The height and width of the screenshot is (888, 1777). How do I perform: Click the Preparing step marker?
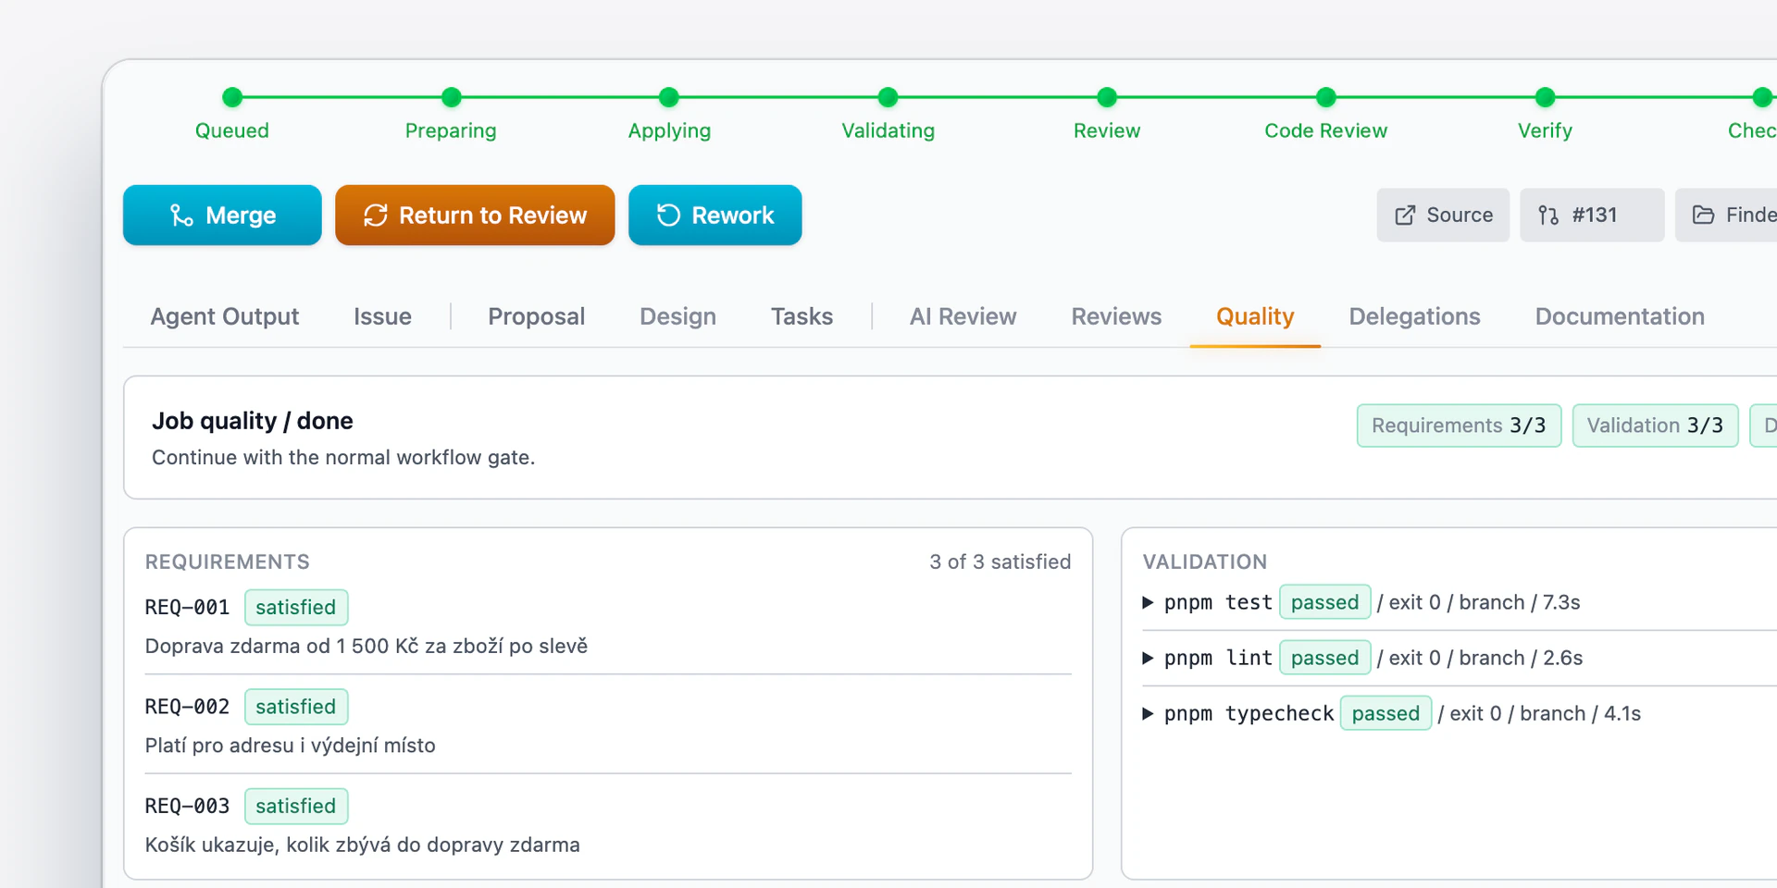click(452, 97)
